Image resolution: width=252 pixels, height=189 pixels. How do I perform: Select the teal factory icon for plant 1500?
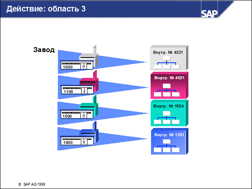[x=79, y=107]
